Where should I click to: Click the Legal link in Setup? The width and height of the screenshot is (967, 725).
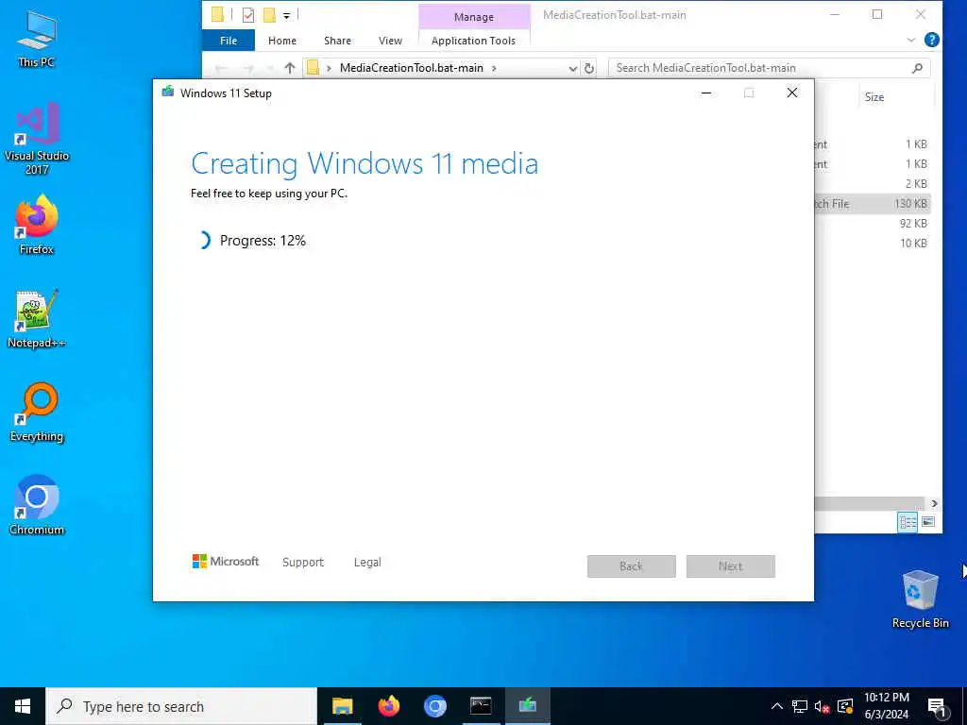(x=367, y=563)
